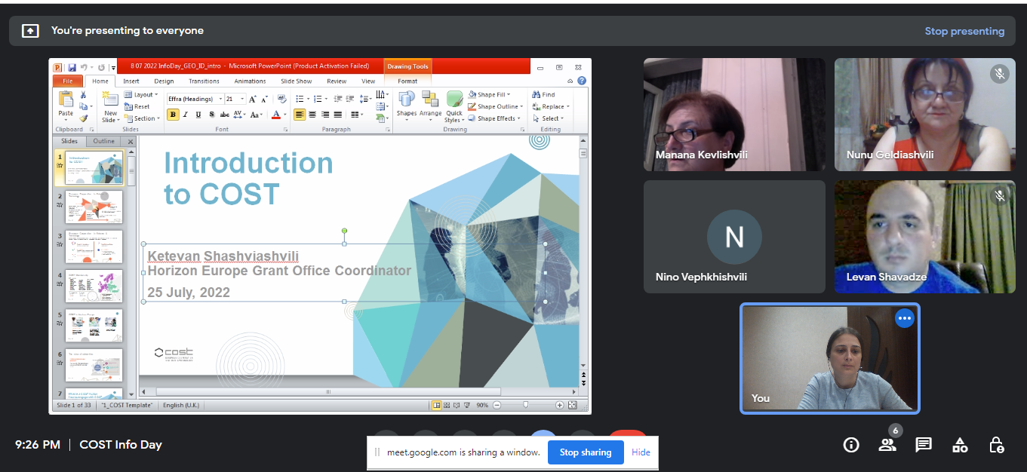Click the Paste clipboard icon
Screen dimensions: 1027x472
66,99
